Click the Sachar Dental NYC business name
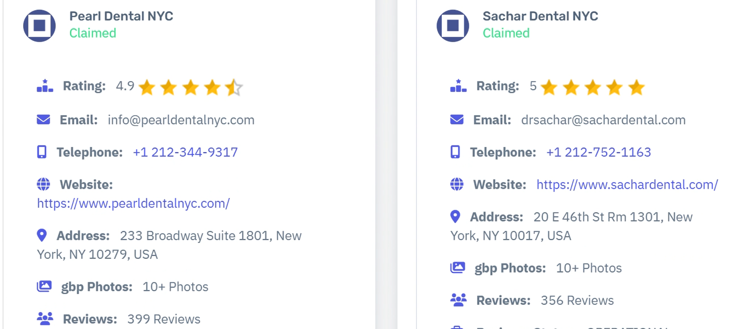Image resolution: width=731 pixels, height=329 pixels. coord(540,16)
